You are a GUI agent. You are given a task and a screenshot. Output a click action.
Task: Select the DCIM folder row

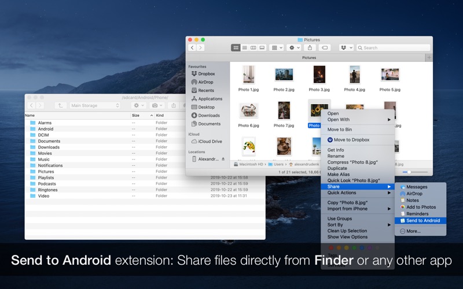(x=145, y=135)
